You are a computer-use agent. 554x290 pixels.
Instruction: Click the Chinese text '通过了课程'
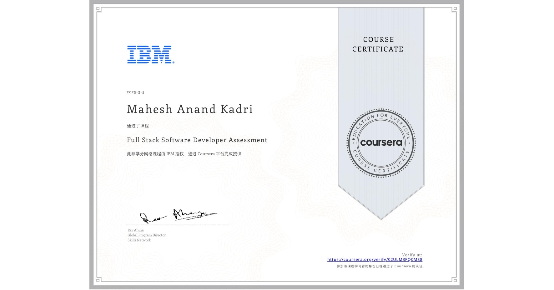(x=138, y=125)
